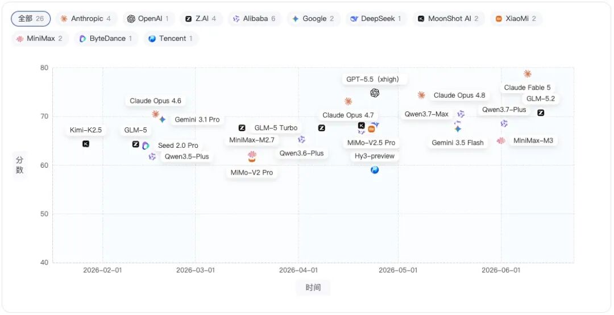This screenshot has height=315, width=614.
Task: Click the Qwen3.7-Max label
Action: pyautogui.click(x=426, y=114)
